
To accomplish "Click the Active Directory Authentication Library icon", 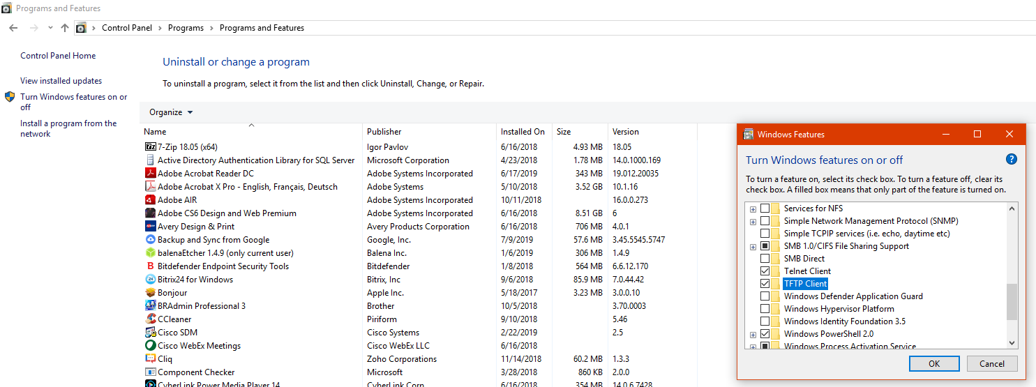I will 150,160.
